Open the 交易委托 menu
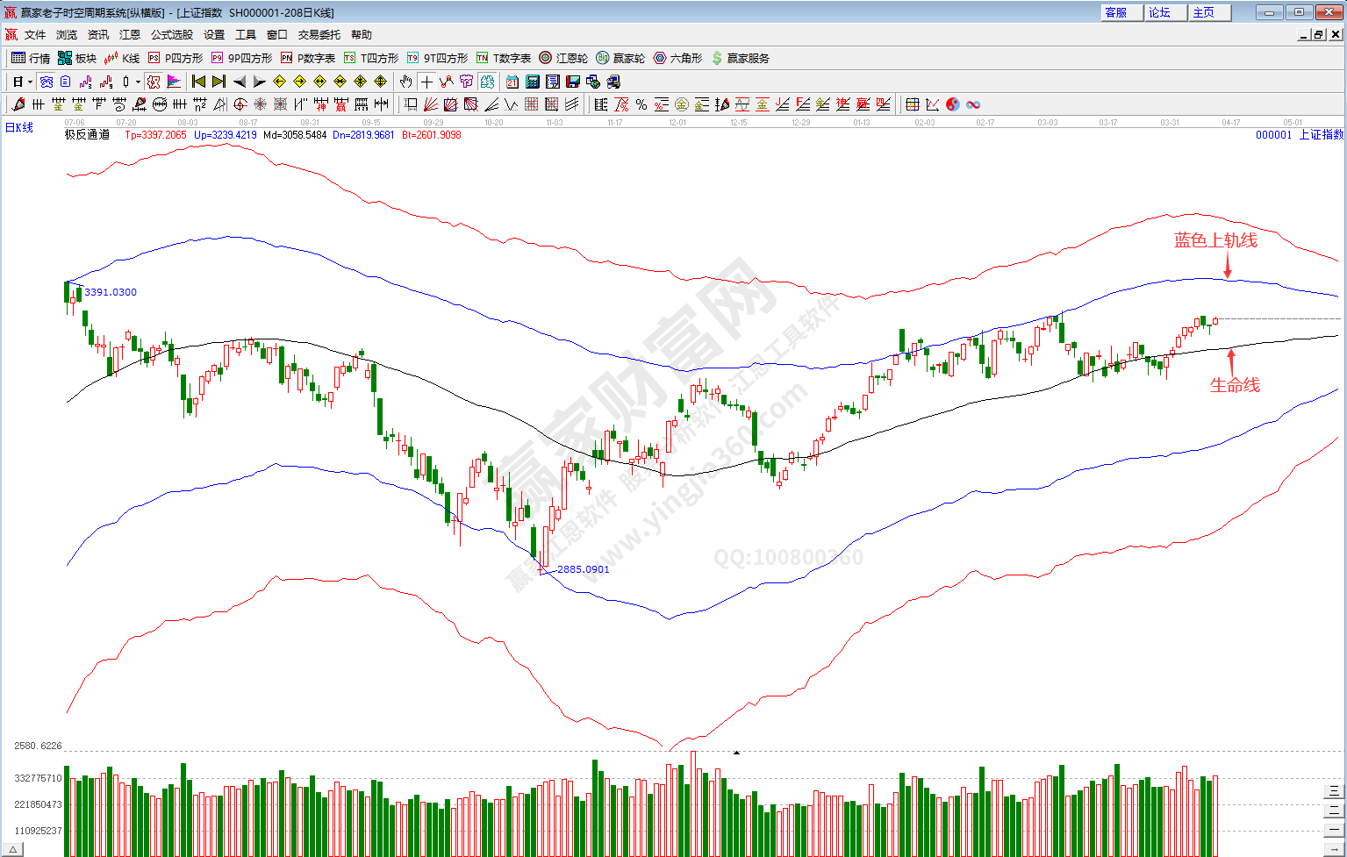This screenshot has width=1347, height=857. coord(319,35)
